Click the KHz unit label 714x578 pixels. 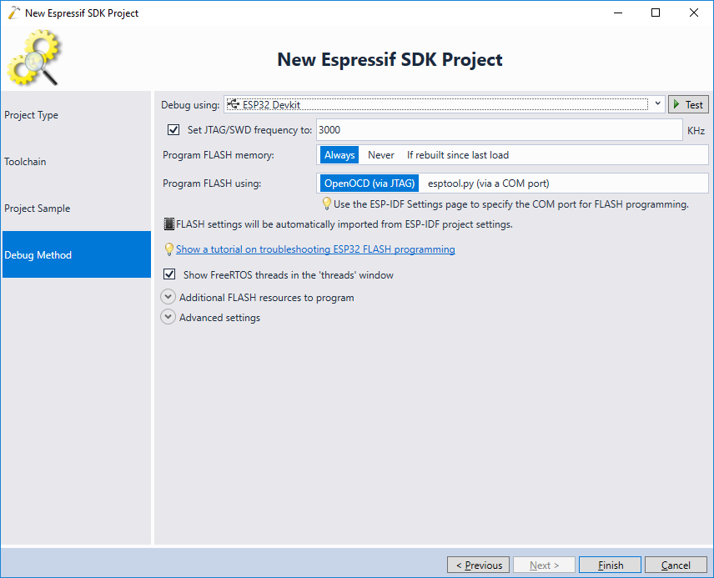[696, 130]
